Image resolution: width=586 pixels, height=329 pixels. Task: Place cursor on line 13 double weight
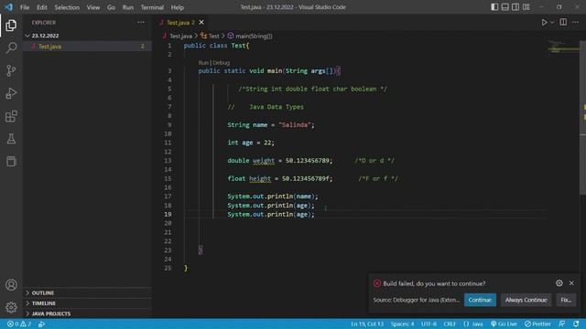click(x=280, y=161)
